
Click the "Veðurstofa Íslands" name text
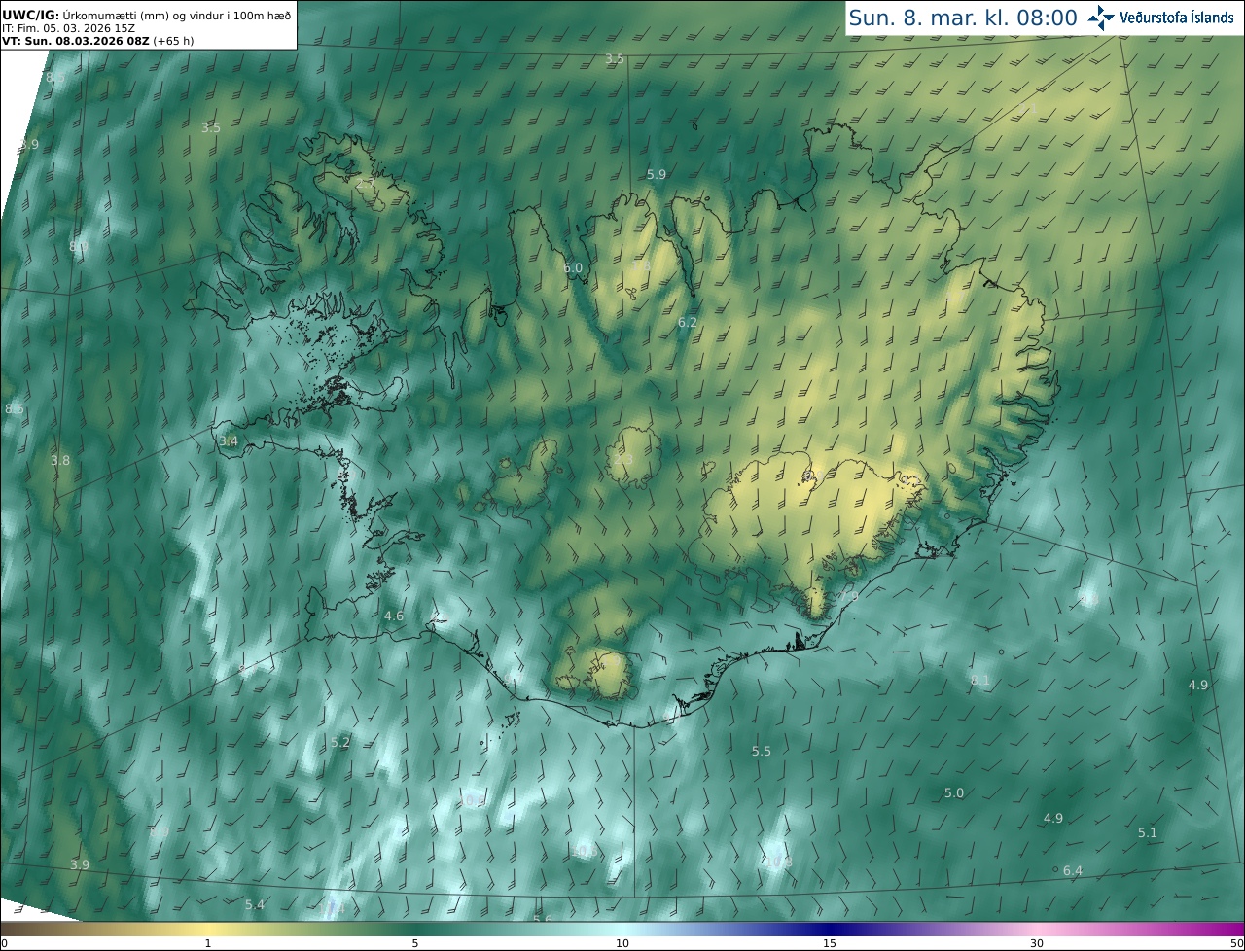click(x=1177, y=18)
